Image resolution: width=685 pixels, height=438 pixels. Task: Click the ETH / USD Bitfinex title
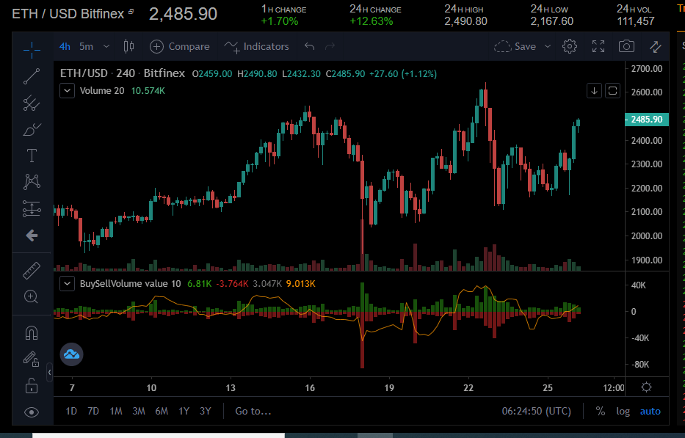point(68,14)
